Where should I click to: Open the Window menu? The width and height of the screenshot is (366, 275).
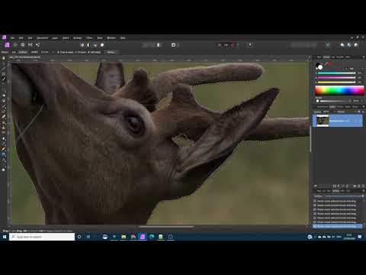(x=111, y=38)
